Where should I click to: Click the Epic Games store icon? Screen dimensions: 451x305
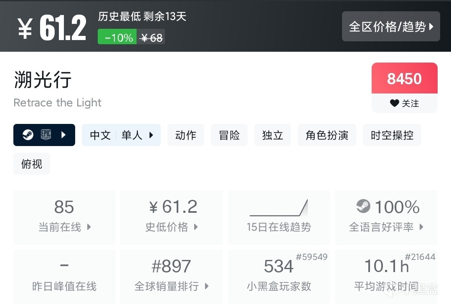46,135
